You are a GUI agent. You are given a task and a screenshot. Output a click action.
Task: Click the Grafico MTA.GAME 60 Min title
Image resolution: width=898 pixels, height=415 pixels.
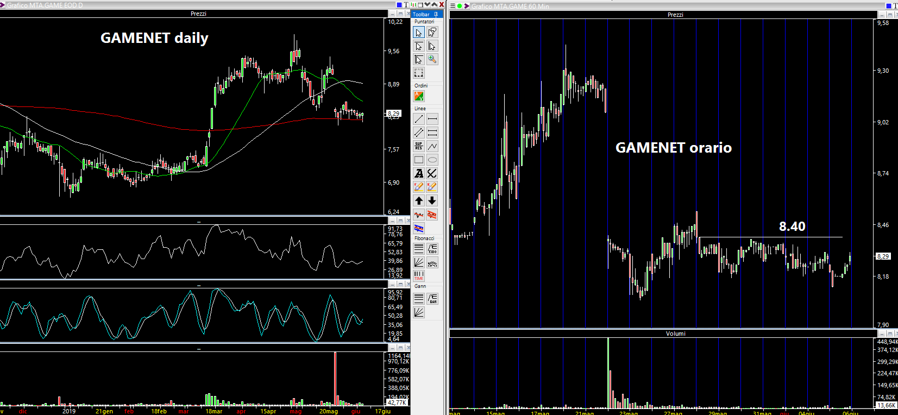coord(510,7)
